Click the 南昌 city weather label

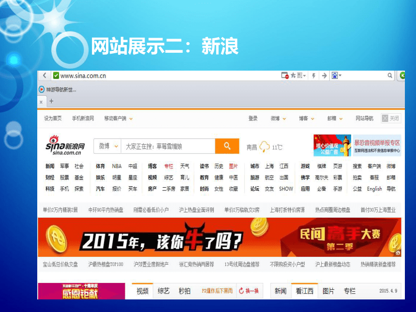252,147
